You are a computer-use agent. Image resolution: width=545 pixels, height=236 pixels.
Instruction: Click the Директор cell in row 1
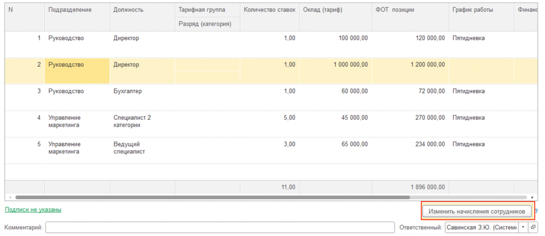(142, 44)
